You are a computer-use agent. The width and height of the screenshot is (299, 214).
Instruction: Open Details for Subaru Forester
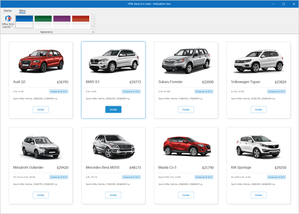tap(186, 110)
